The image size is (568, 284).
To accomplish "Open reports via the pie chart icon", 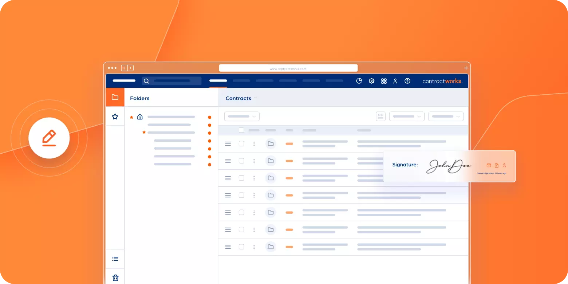I will (x=359, y=81).
